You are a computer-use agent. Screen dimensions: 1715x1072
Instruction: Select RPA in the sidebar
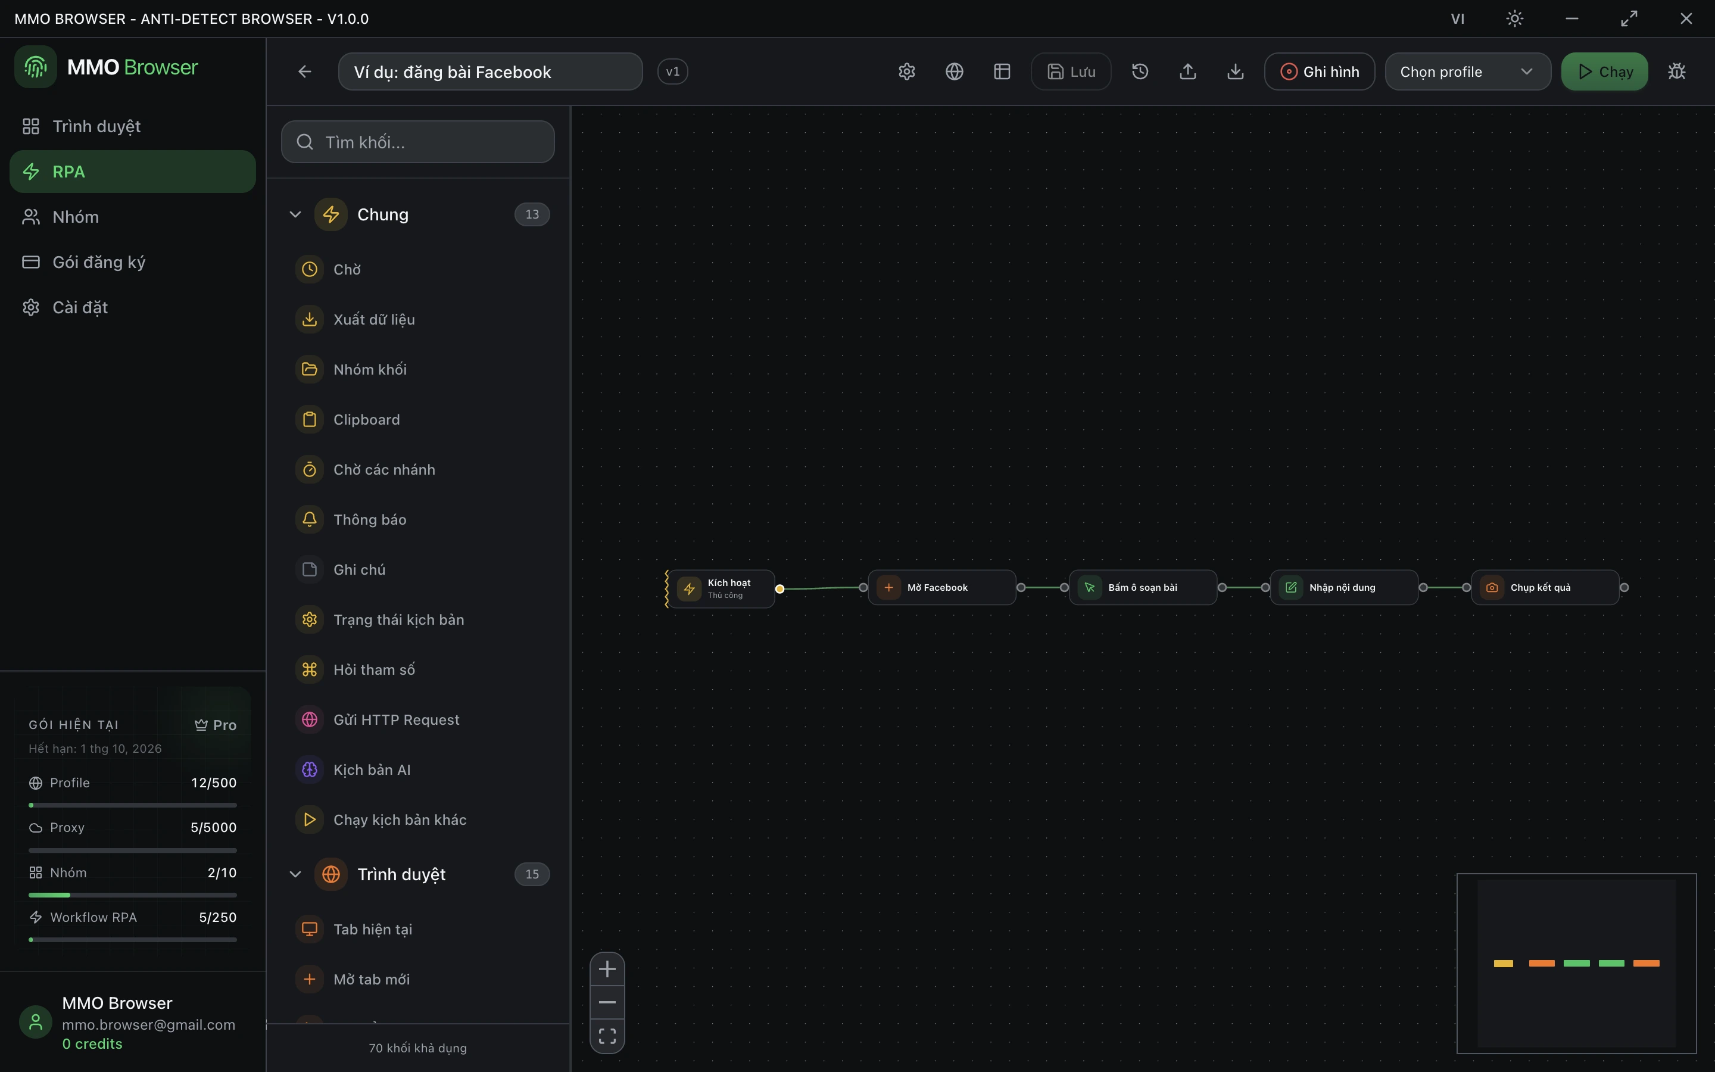133,172
